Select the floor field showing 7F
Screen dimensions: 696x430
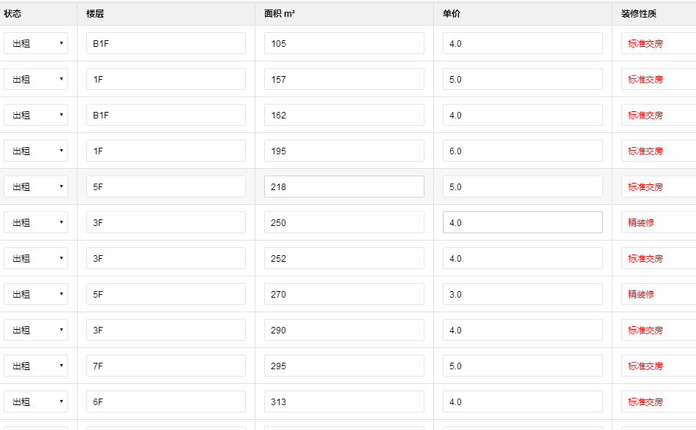(x=165, y=366)
